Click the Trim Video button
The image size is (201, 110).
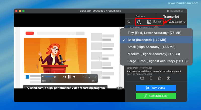click(156, 88)
